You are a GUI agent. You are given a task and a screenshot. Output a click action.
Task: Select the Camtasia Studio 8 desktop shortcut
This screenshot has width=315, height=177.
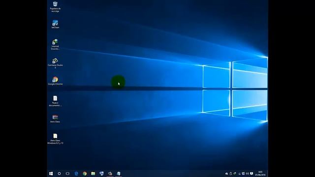[55, 63]
